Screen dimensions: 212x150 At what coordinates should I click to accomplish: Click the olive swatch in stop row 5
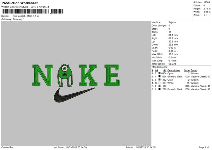[x=160, y=86]
